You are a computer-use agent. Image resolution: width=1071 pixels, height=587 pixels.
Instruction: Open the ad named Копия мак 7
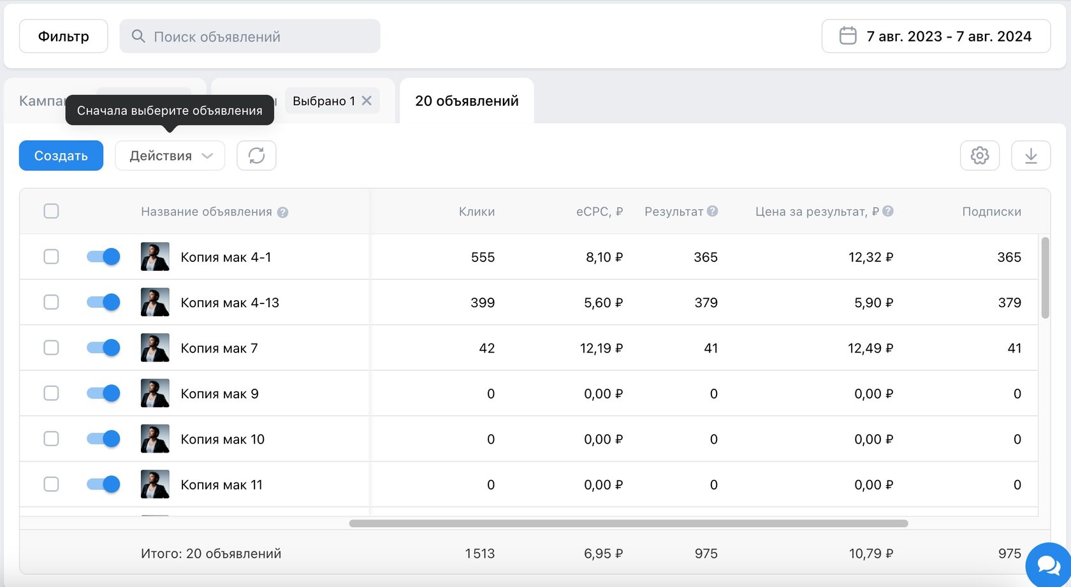coord(219,348)
